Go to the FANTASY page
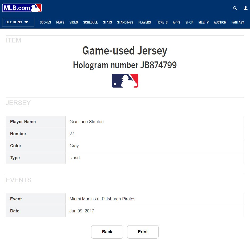Viewport: 250px width, 245px height. point(238,22)
